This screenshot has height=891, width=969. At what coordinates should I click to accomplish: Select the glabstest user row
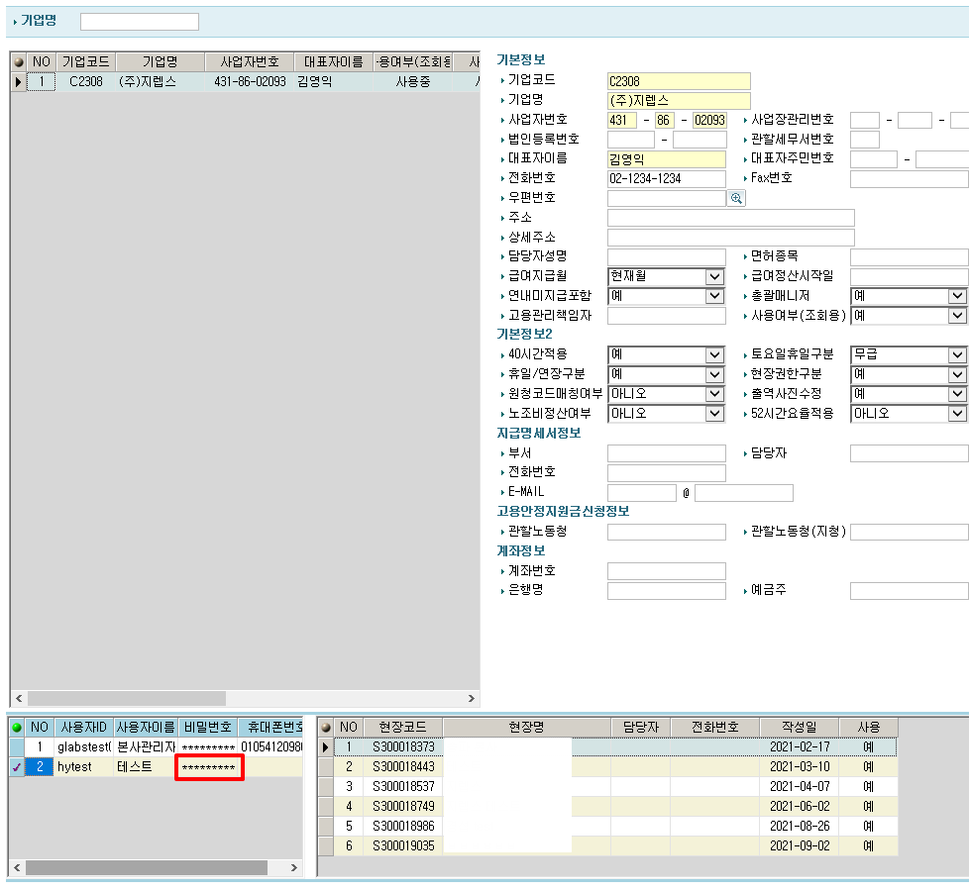click(83, 747)
